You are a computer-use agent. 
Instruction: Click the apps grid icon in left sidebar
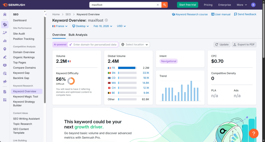pos(5,100)
